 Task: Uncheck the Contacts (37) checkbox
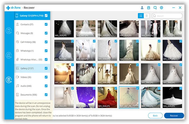pos(46,25)
